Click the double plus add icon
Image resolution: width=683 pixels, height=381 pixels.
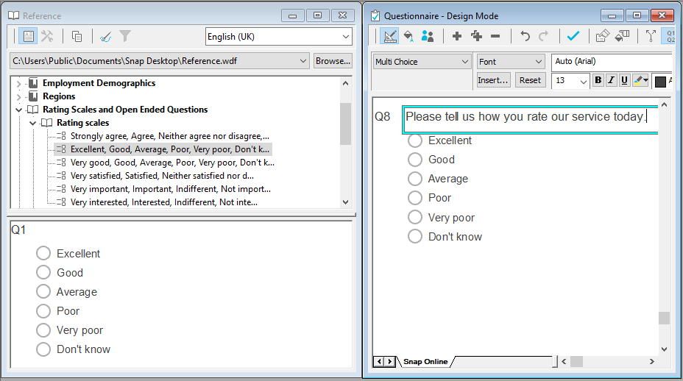pyautogui.click(x=476, y=36)
